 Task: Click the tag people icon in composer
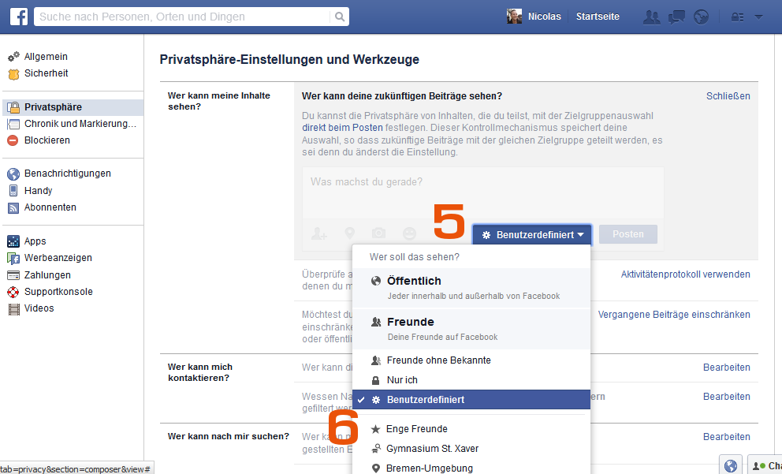point(318,233)
